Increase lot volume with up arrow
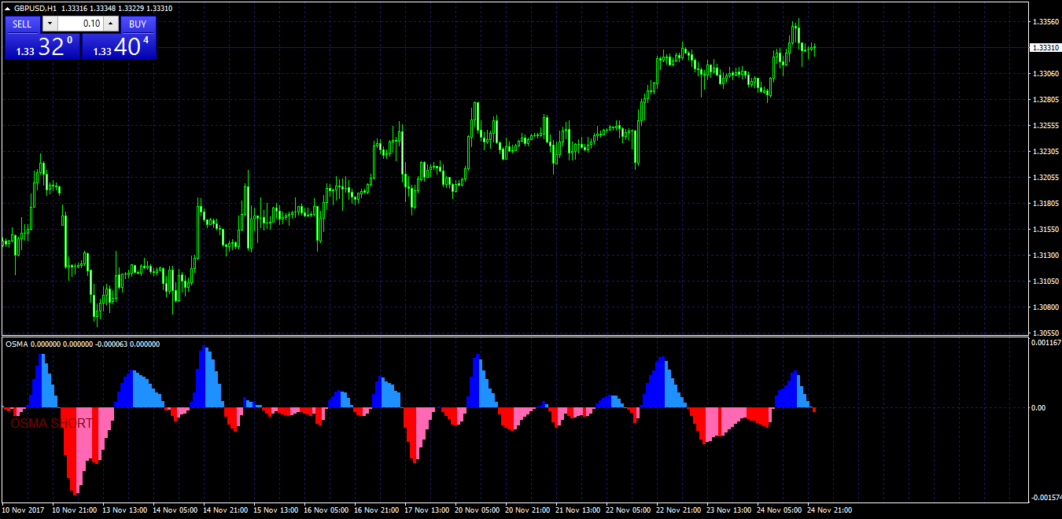Viewport: 1062px width, 519px height. pos(111,24)
